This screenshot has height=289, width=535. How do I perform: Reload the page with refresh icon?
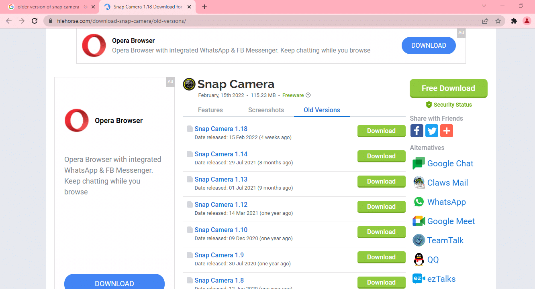pos(35,21)
